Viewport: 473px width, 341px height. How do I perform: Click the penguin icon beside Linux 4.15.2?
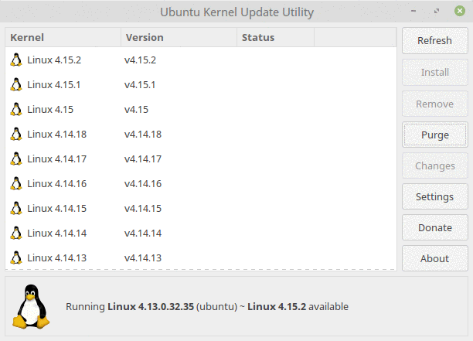pyautogui.click(x=16, y=60)
